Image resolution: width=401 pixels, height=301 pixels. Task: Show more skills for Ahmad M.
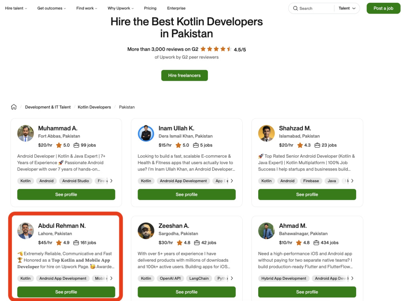pyautogui.click(x=352, y=279)
